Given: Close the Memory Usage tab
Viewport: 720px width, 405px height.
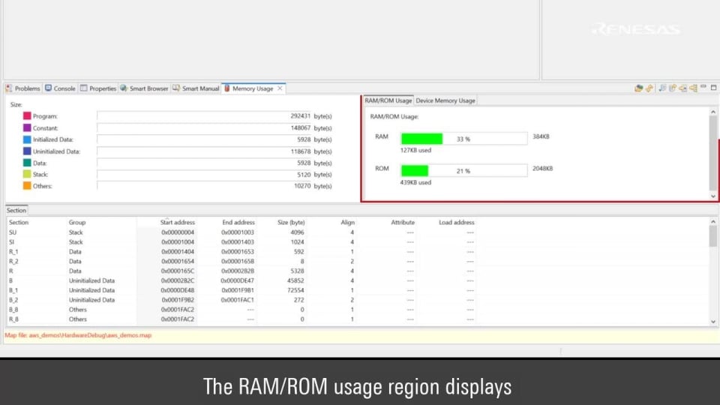Looking at the screenshot, I should point(280,88).
